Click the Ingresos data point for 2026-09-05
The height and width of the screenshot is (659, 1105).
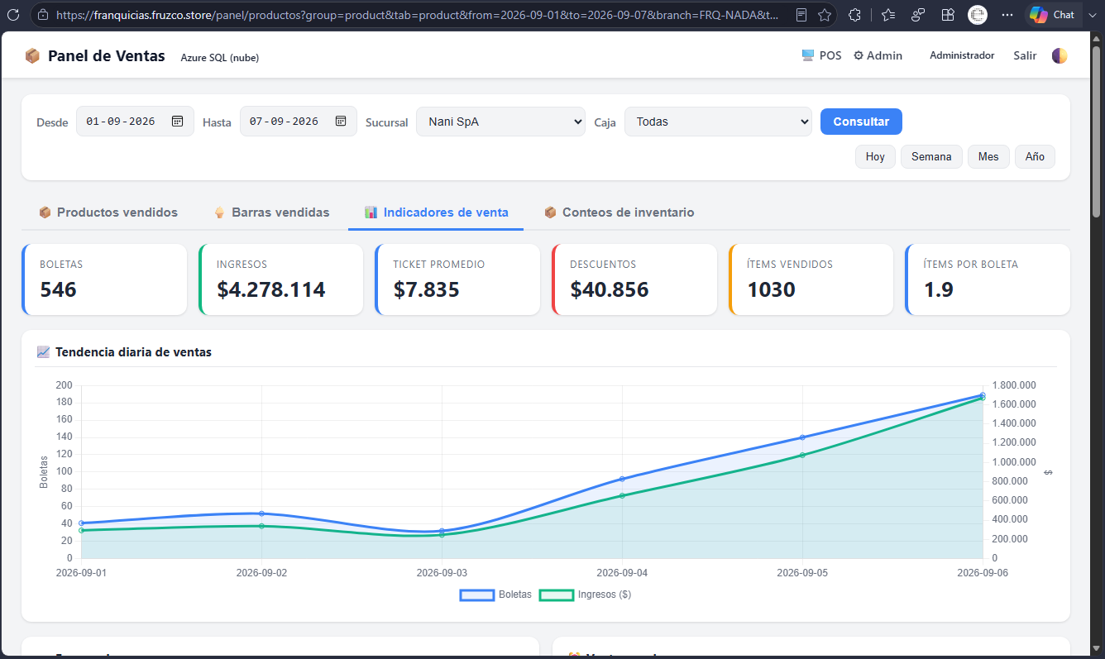tap(802, 455)
